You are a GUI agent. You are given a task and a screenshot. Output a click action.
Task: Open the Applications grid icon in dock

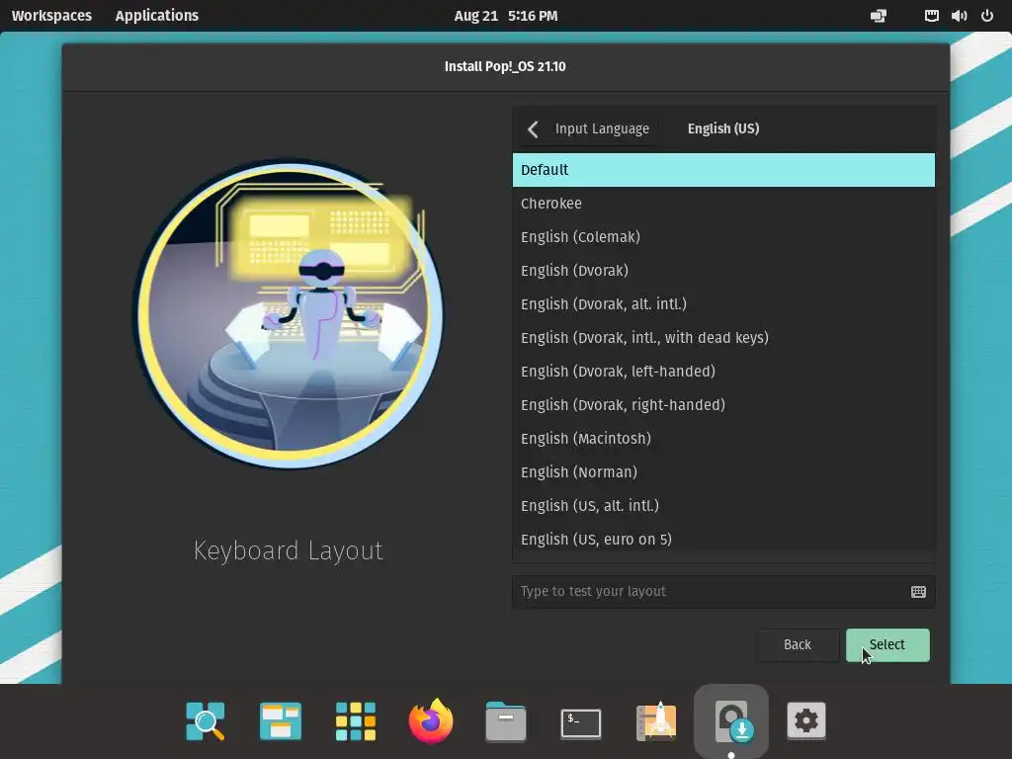tap(356, 720)
